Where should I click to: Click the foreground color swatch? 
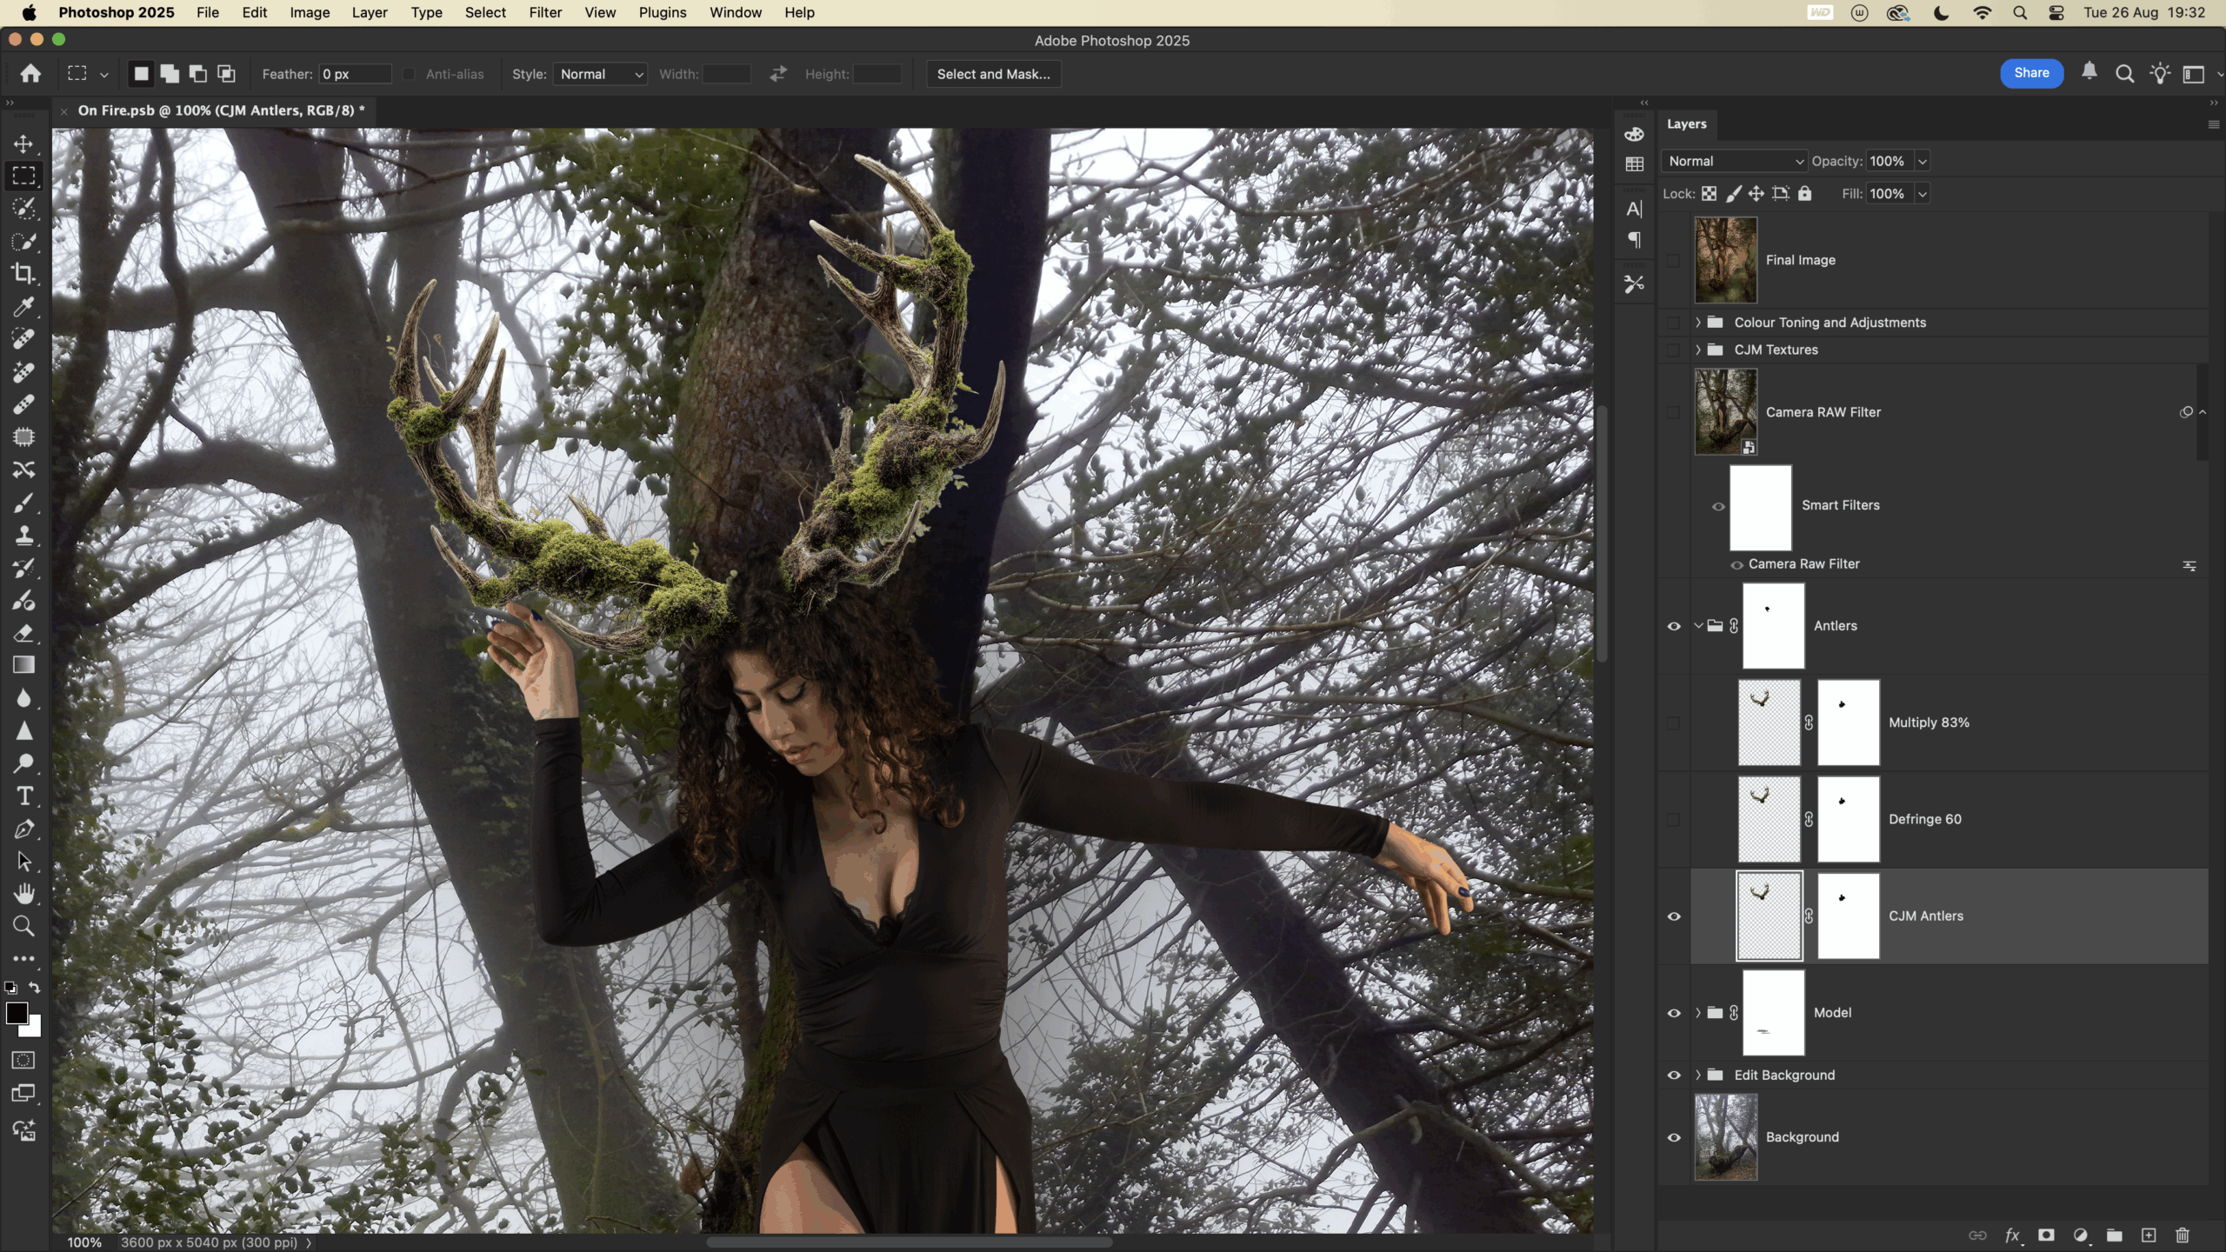(17, 1013)
